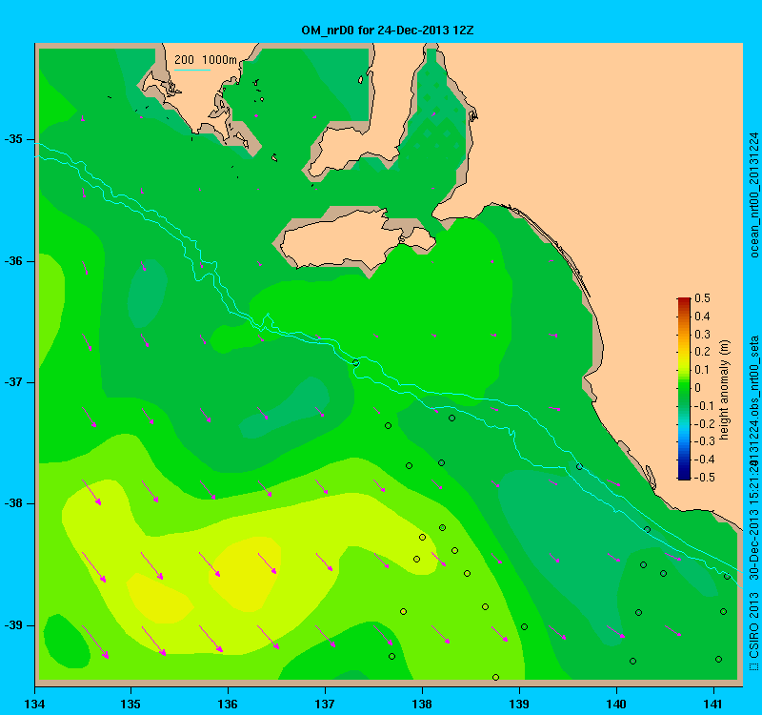Image resolution: width=762 pixels, height=715 pixels.
Task: Click the dark blue bottom of the colorbar
Action: (684, 475)
